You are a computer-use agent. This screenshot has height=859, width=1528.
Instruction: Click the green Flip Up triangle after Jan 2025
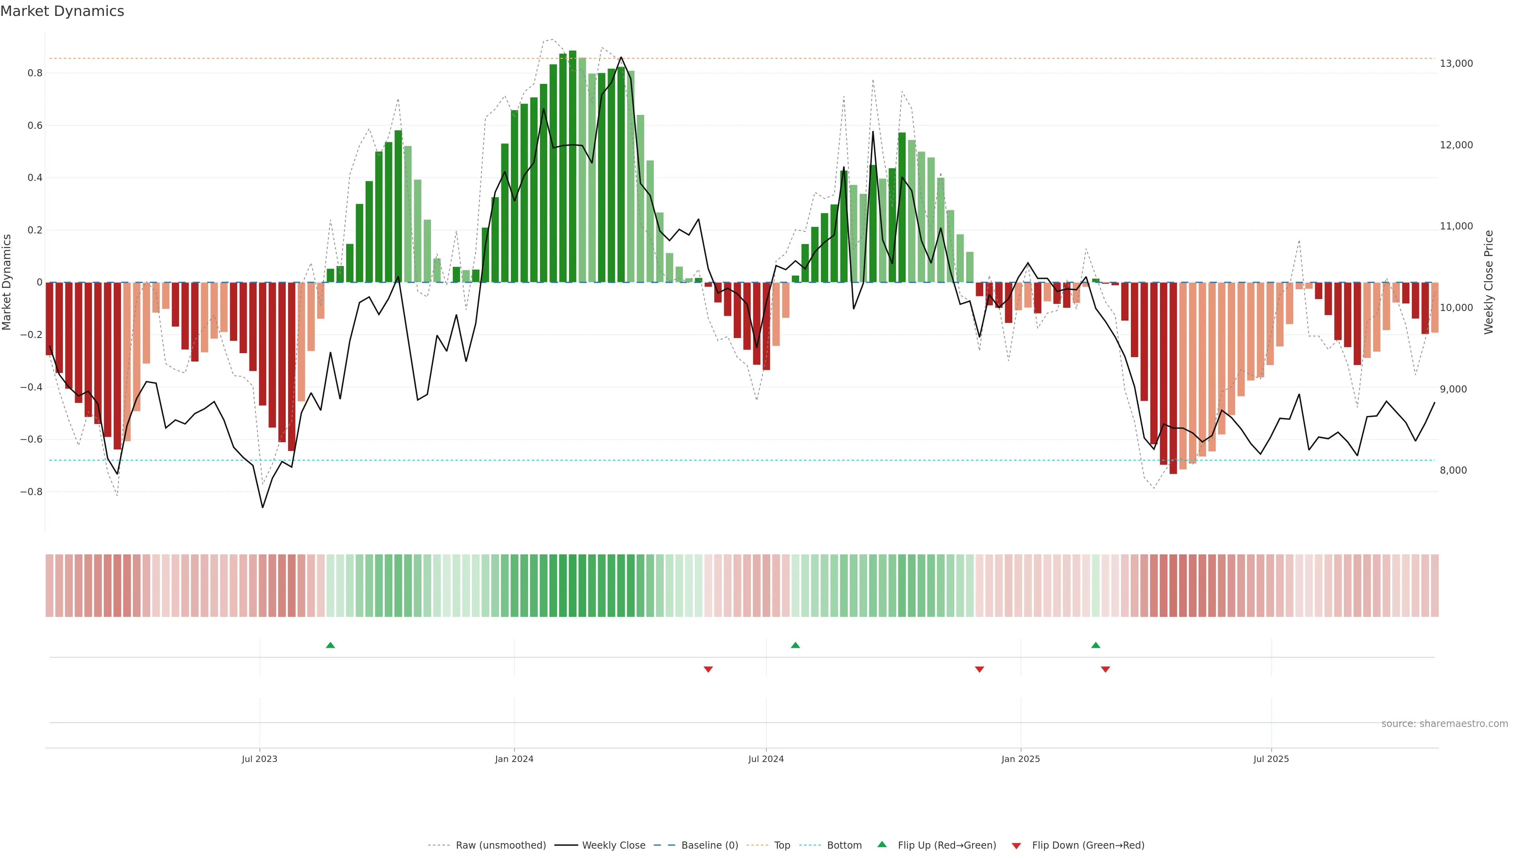click(1095, 645)
